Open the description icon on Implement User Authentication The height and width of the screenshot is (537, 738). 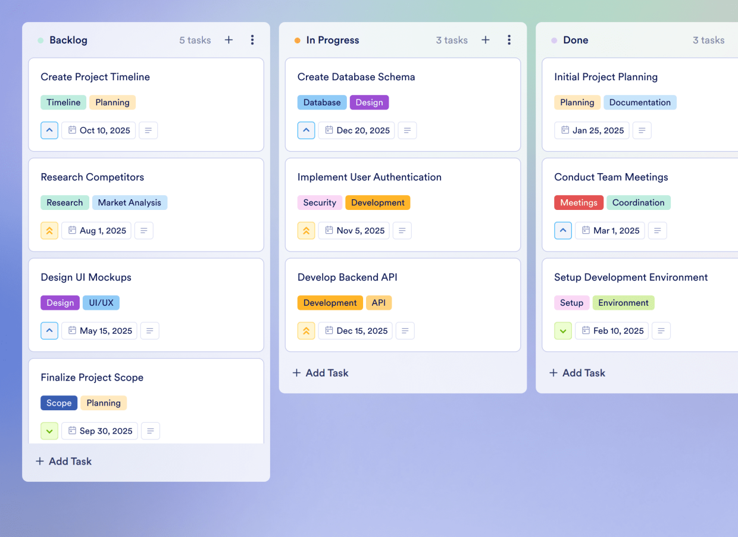[x=402, y=230]
